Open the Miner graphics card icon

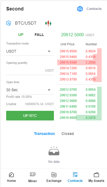tap(33, 174)
